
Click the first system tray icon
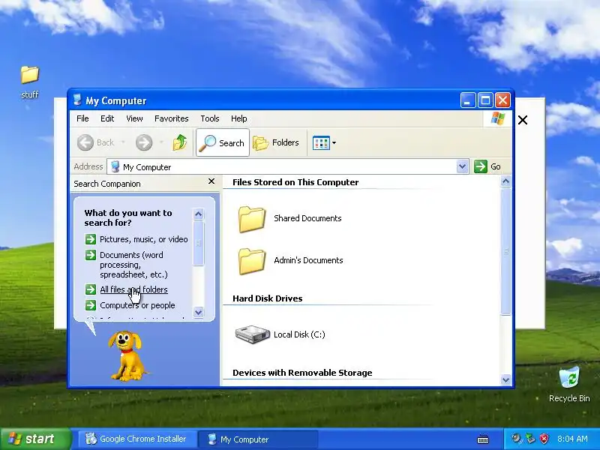click(x=517, y=439)
